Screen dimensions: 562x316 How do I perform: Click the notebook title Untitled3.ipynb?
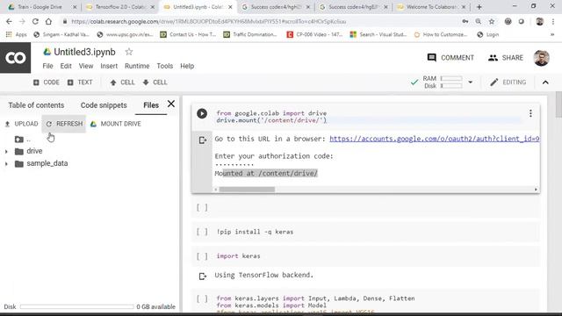coord(84,52)
